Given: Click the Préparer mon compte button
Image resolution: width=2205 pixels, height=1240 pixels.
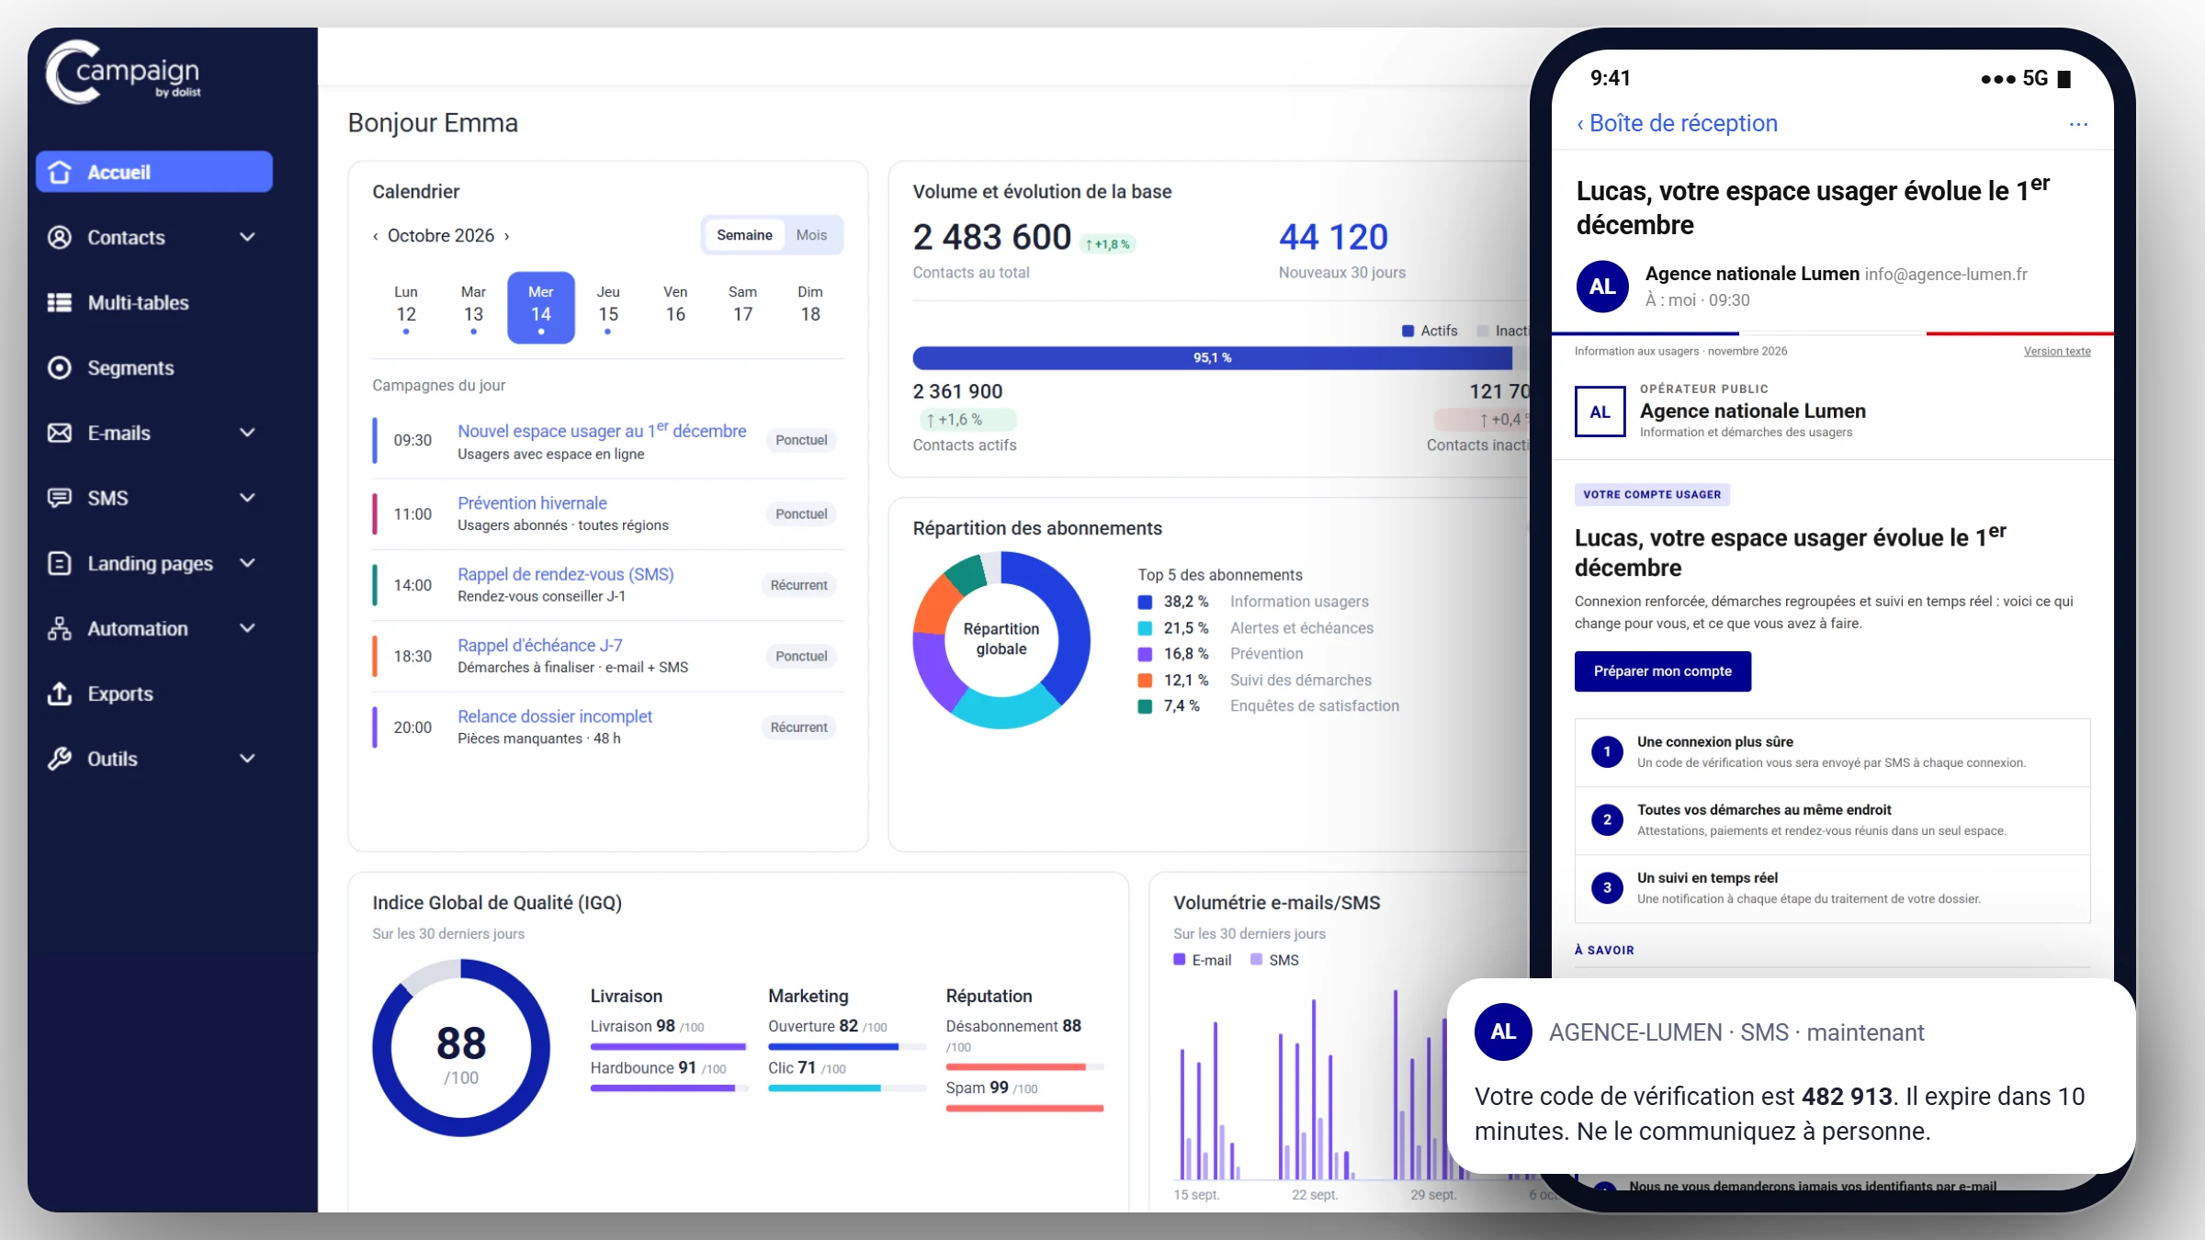Looking at the screenshot, I should coord(1663,671).
